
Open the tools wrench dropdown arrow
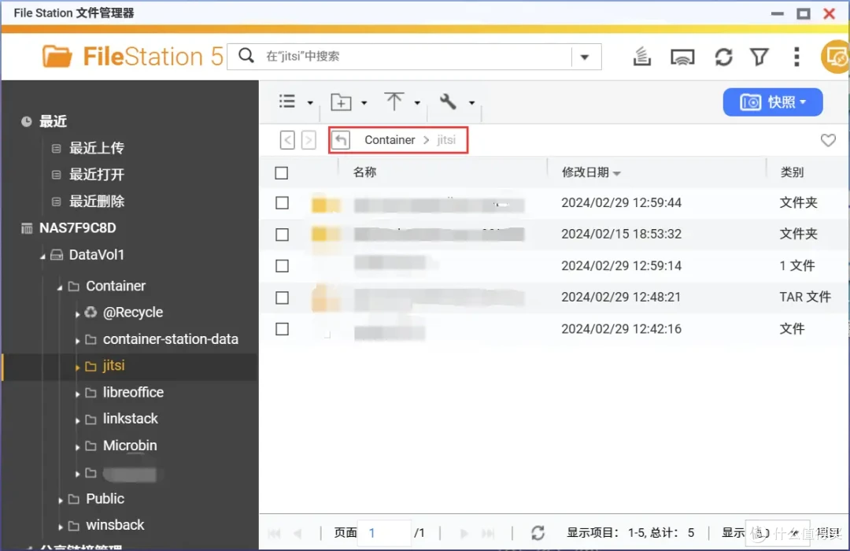(x=471, y=102)
